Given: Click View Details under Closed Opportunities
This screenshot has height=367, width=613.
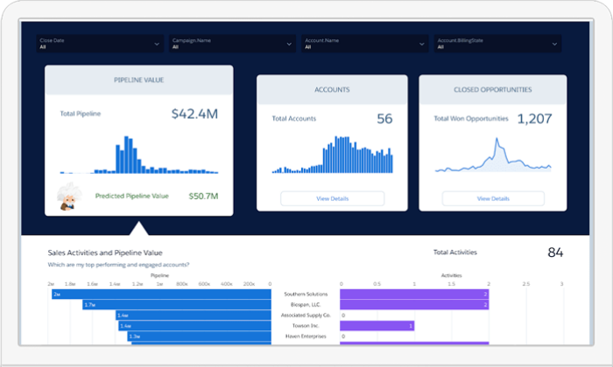Looking at the screenshot, I should (x=494, y=198).
